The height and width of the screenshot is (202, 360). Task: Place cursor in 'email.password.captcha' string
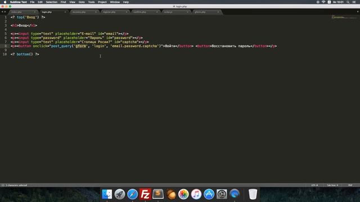[x=135, y=46]
